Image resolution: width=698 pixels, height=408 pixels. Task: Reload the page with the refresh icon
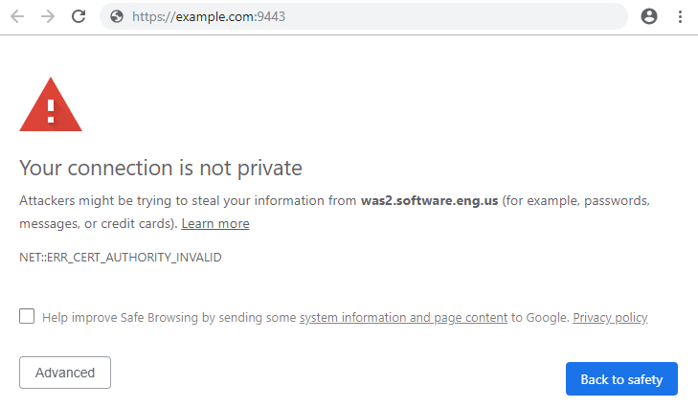click(79, 16)
